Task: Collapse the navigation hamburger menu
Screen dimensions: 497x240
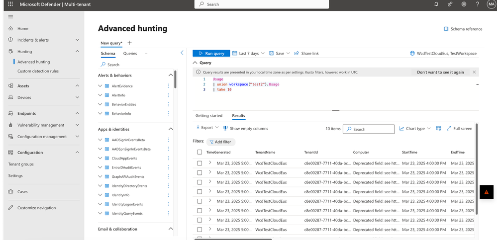Action: point(10,17)
